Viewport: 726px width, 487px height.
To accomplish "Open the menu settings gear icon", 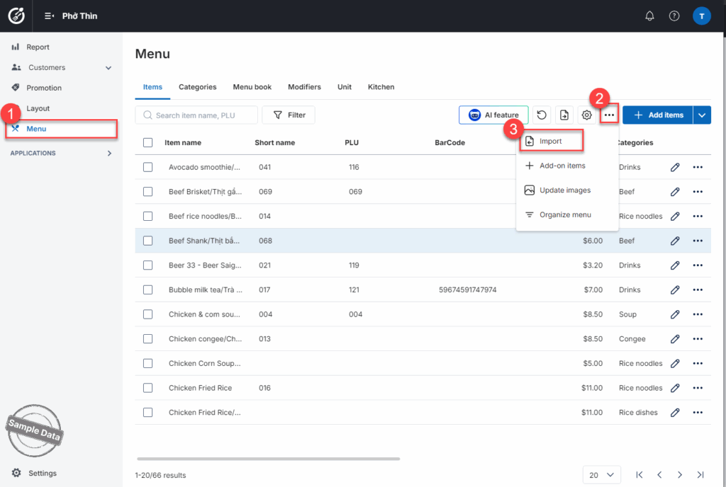I will 587,115.
